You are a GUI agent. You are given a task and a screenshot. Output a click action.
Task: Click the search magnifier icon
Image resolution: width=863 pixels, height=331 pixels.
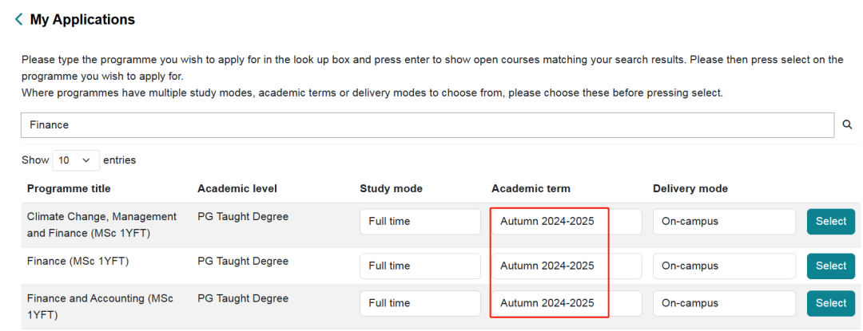(847, 124)
